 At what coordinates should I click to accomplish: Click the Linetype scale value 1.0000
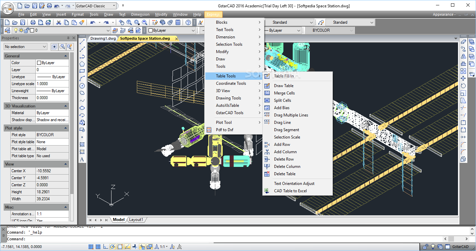coord(52,84)
